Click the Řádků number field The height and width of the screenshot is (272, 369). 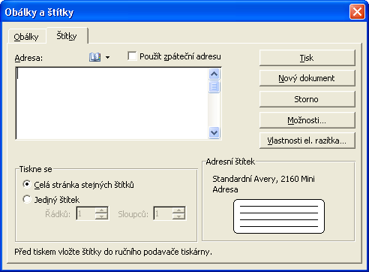pyautogui.click(x=85, y=213)
